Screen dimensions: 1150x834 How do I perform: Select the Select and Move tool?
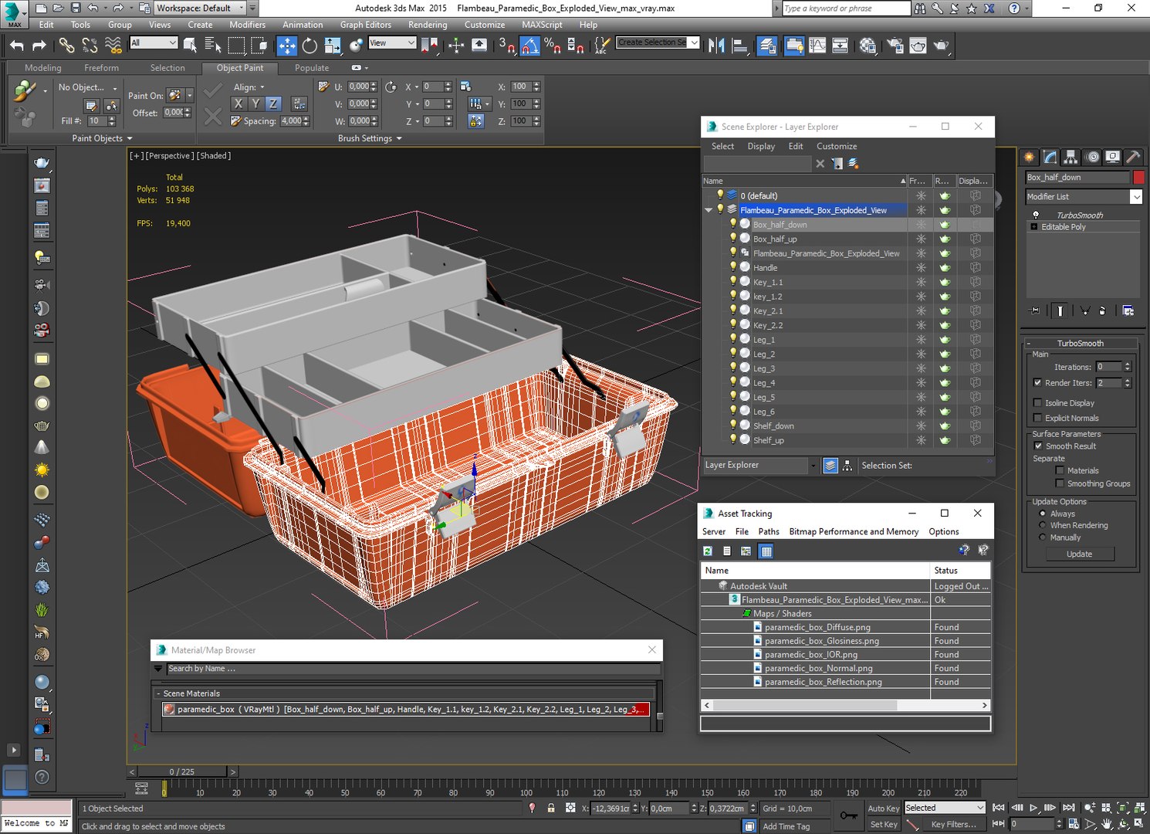[286, 46]
